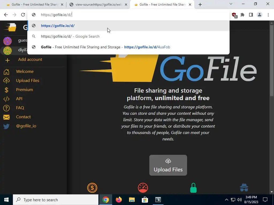
Task: Open the Extensions puzzle icon
Action: pyautogui.click(x=242, y=15)
